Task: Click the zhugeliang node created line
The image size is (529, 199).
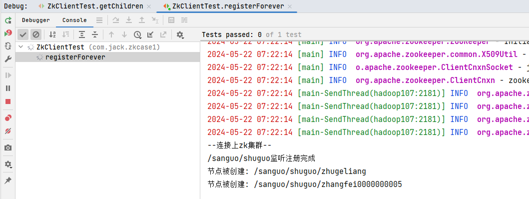Action: (x=287, y=171)
